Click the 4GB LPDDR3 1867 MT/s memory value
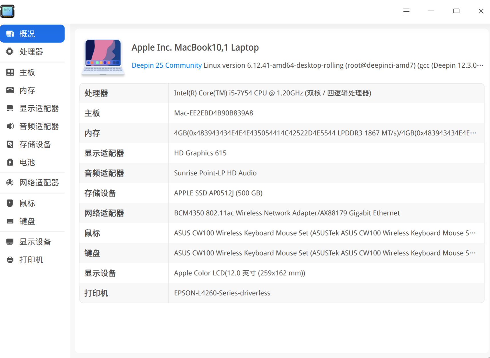490x358 pixels. 325,133
